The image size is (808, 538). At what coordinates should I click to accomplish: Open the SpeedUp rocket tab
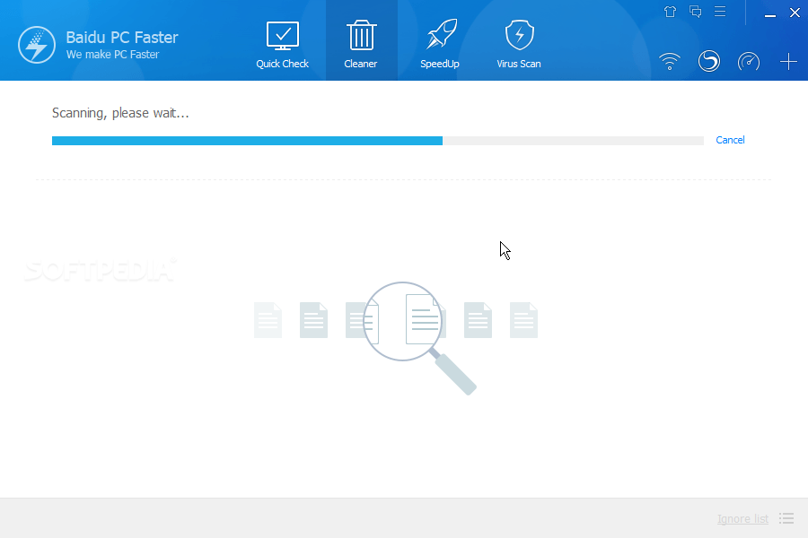click(440, 45)
